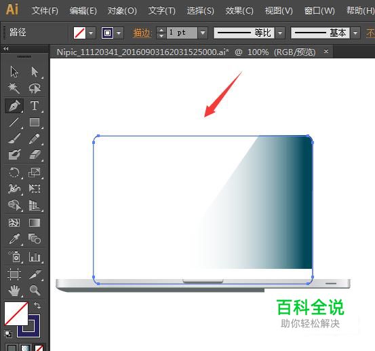Viewport: 375px width, 351px height.
Task: Select the Type tool
Action: (35, 106)
